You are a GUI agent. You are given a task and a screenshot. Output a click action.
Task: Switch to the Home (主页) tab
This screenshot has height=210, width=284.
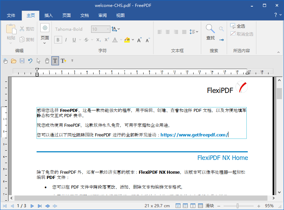31,16
